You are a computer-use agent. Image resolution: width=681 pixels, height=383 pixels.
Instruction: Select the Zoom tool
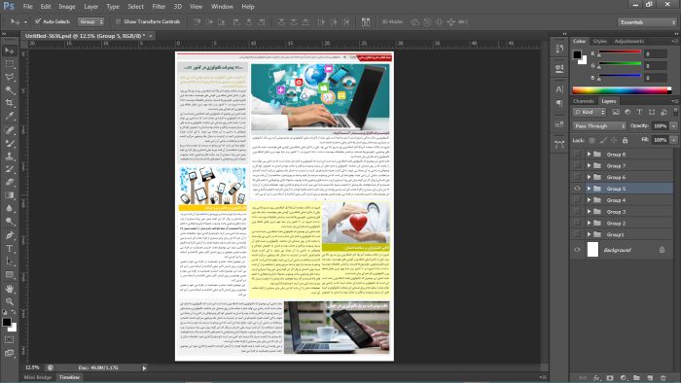(9, 301)
